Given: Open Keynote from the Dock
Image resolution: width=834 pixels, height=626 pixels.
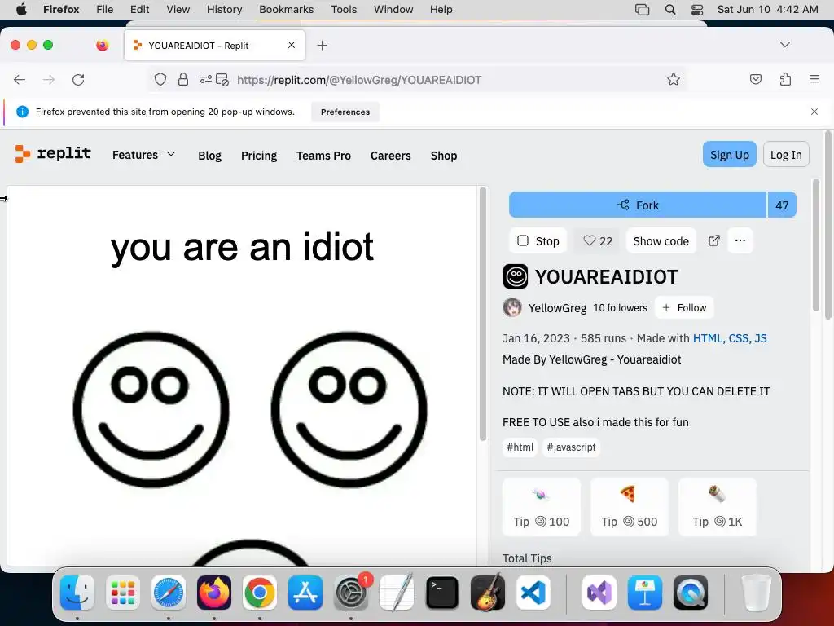Looking at the screenshot, I should click(645, 593).
